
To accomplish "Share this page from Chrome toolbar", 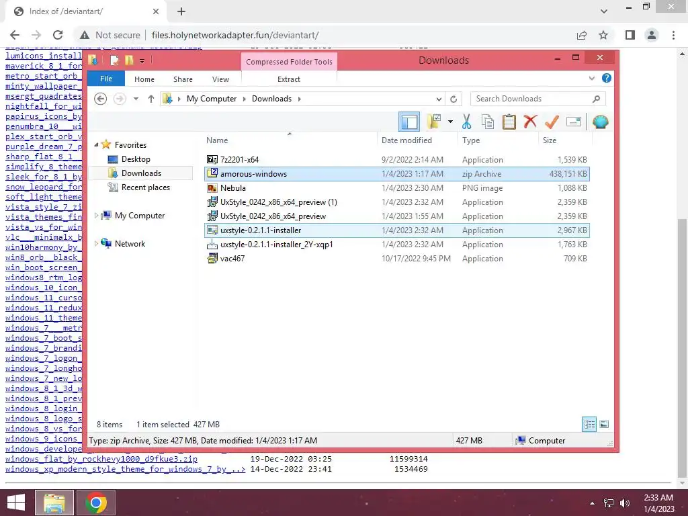I will tap(582, 35).
